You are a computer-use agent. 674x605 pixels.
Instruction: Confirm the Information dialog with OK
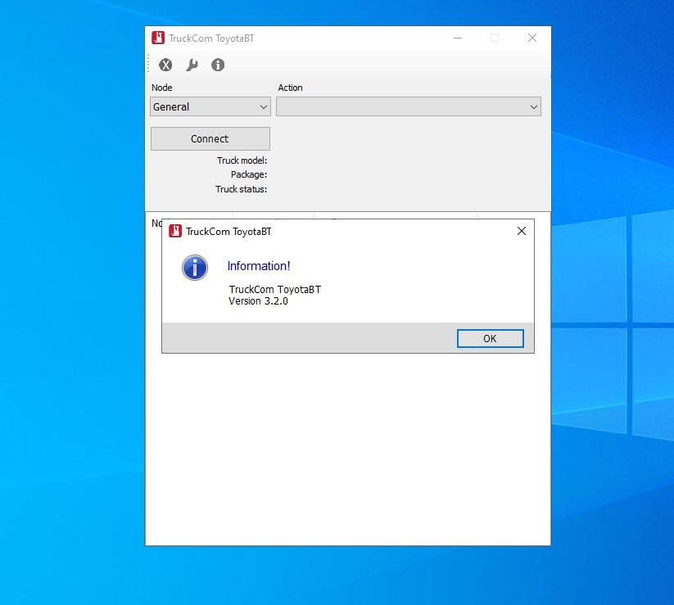(x=490, y=339)
